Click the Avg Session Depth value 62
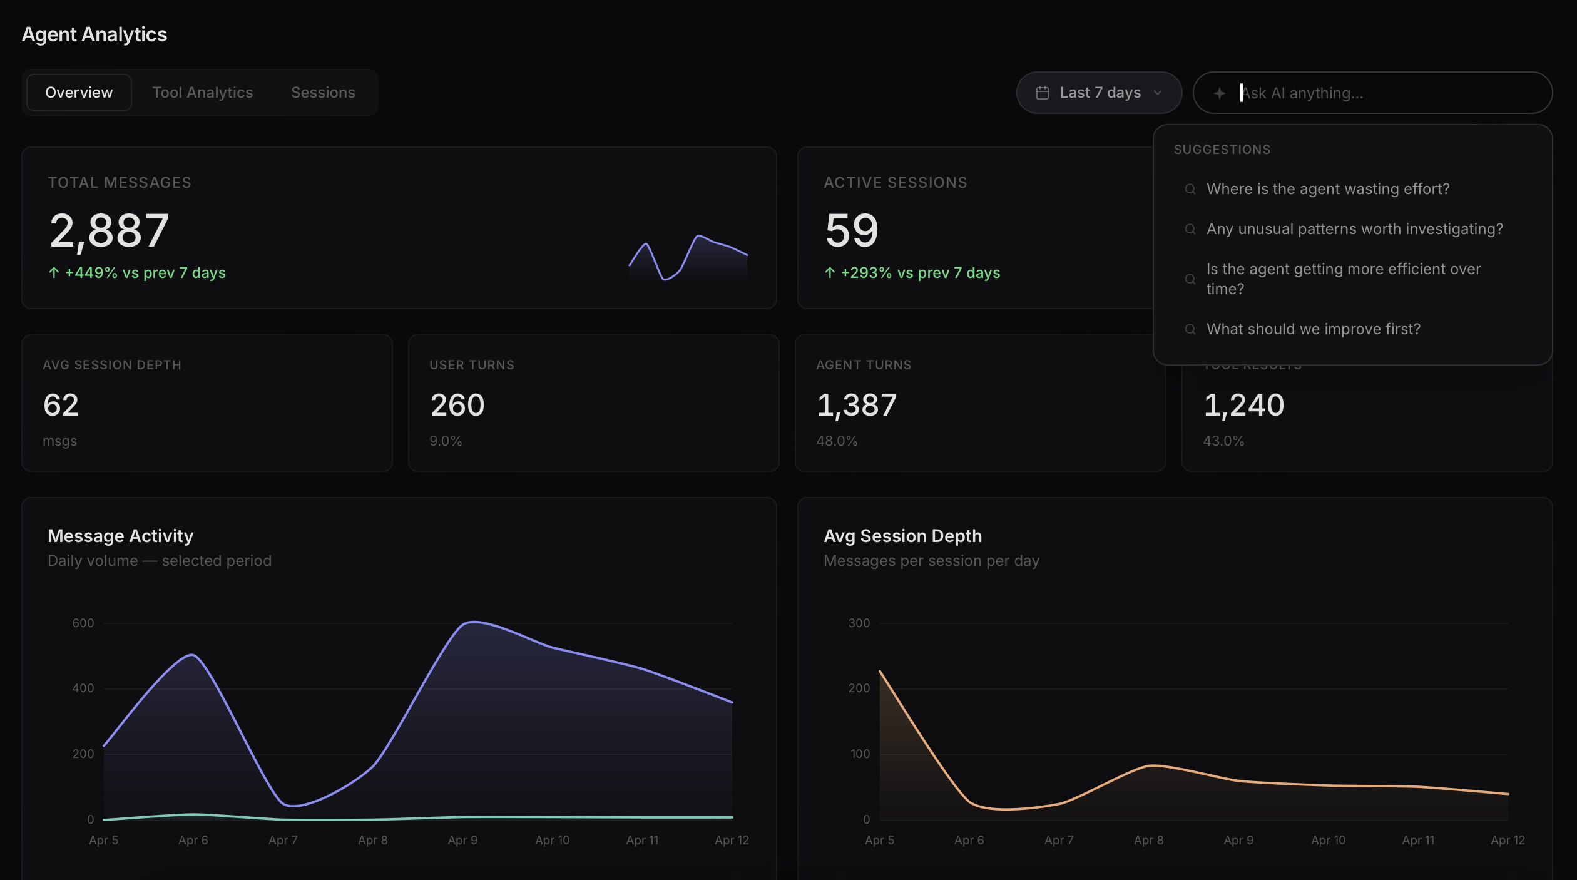Image resolution: width=1577 pixels, height=880 pixels. pyautogui.click(x=61, y=405)
